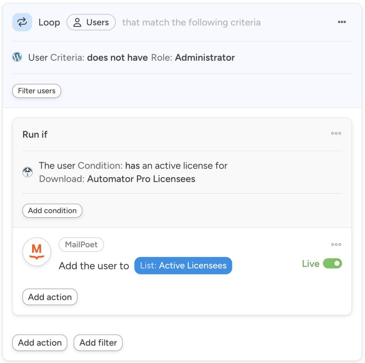This screenshot has width=365, height=363.
Task: Toggle the Live switch off
Action: point(332,263)
